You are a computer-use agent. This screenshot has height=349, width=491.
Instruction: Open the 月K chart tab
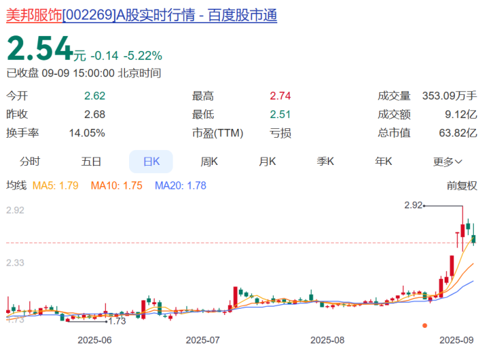coord(268,162)
